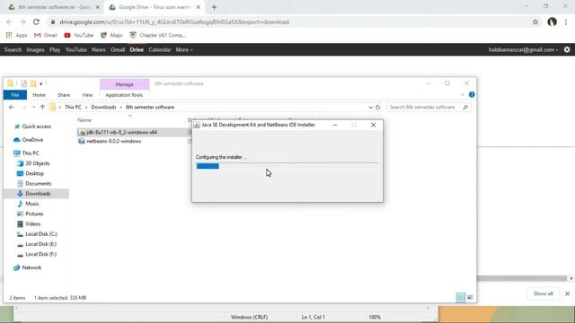575x323 pixels.
Task: Click Downloads in address breadcrumb
Action: coord(103,108)
